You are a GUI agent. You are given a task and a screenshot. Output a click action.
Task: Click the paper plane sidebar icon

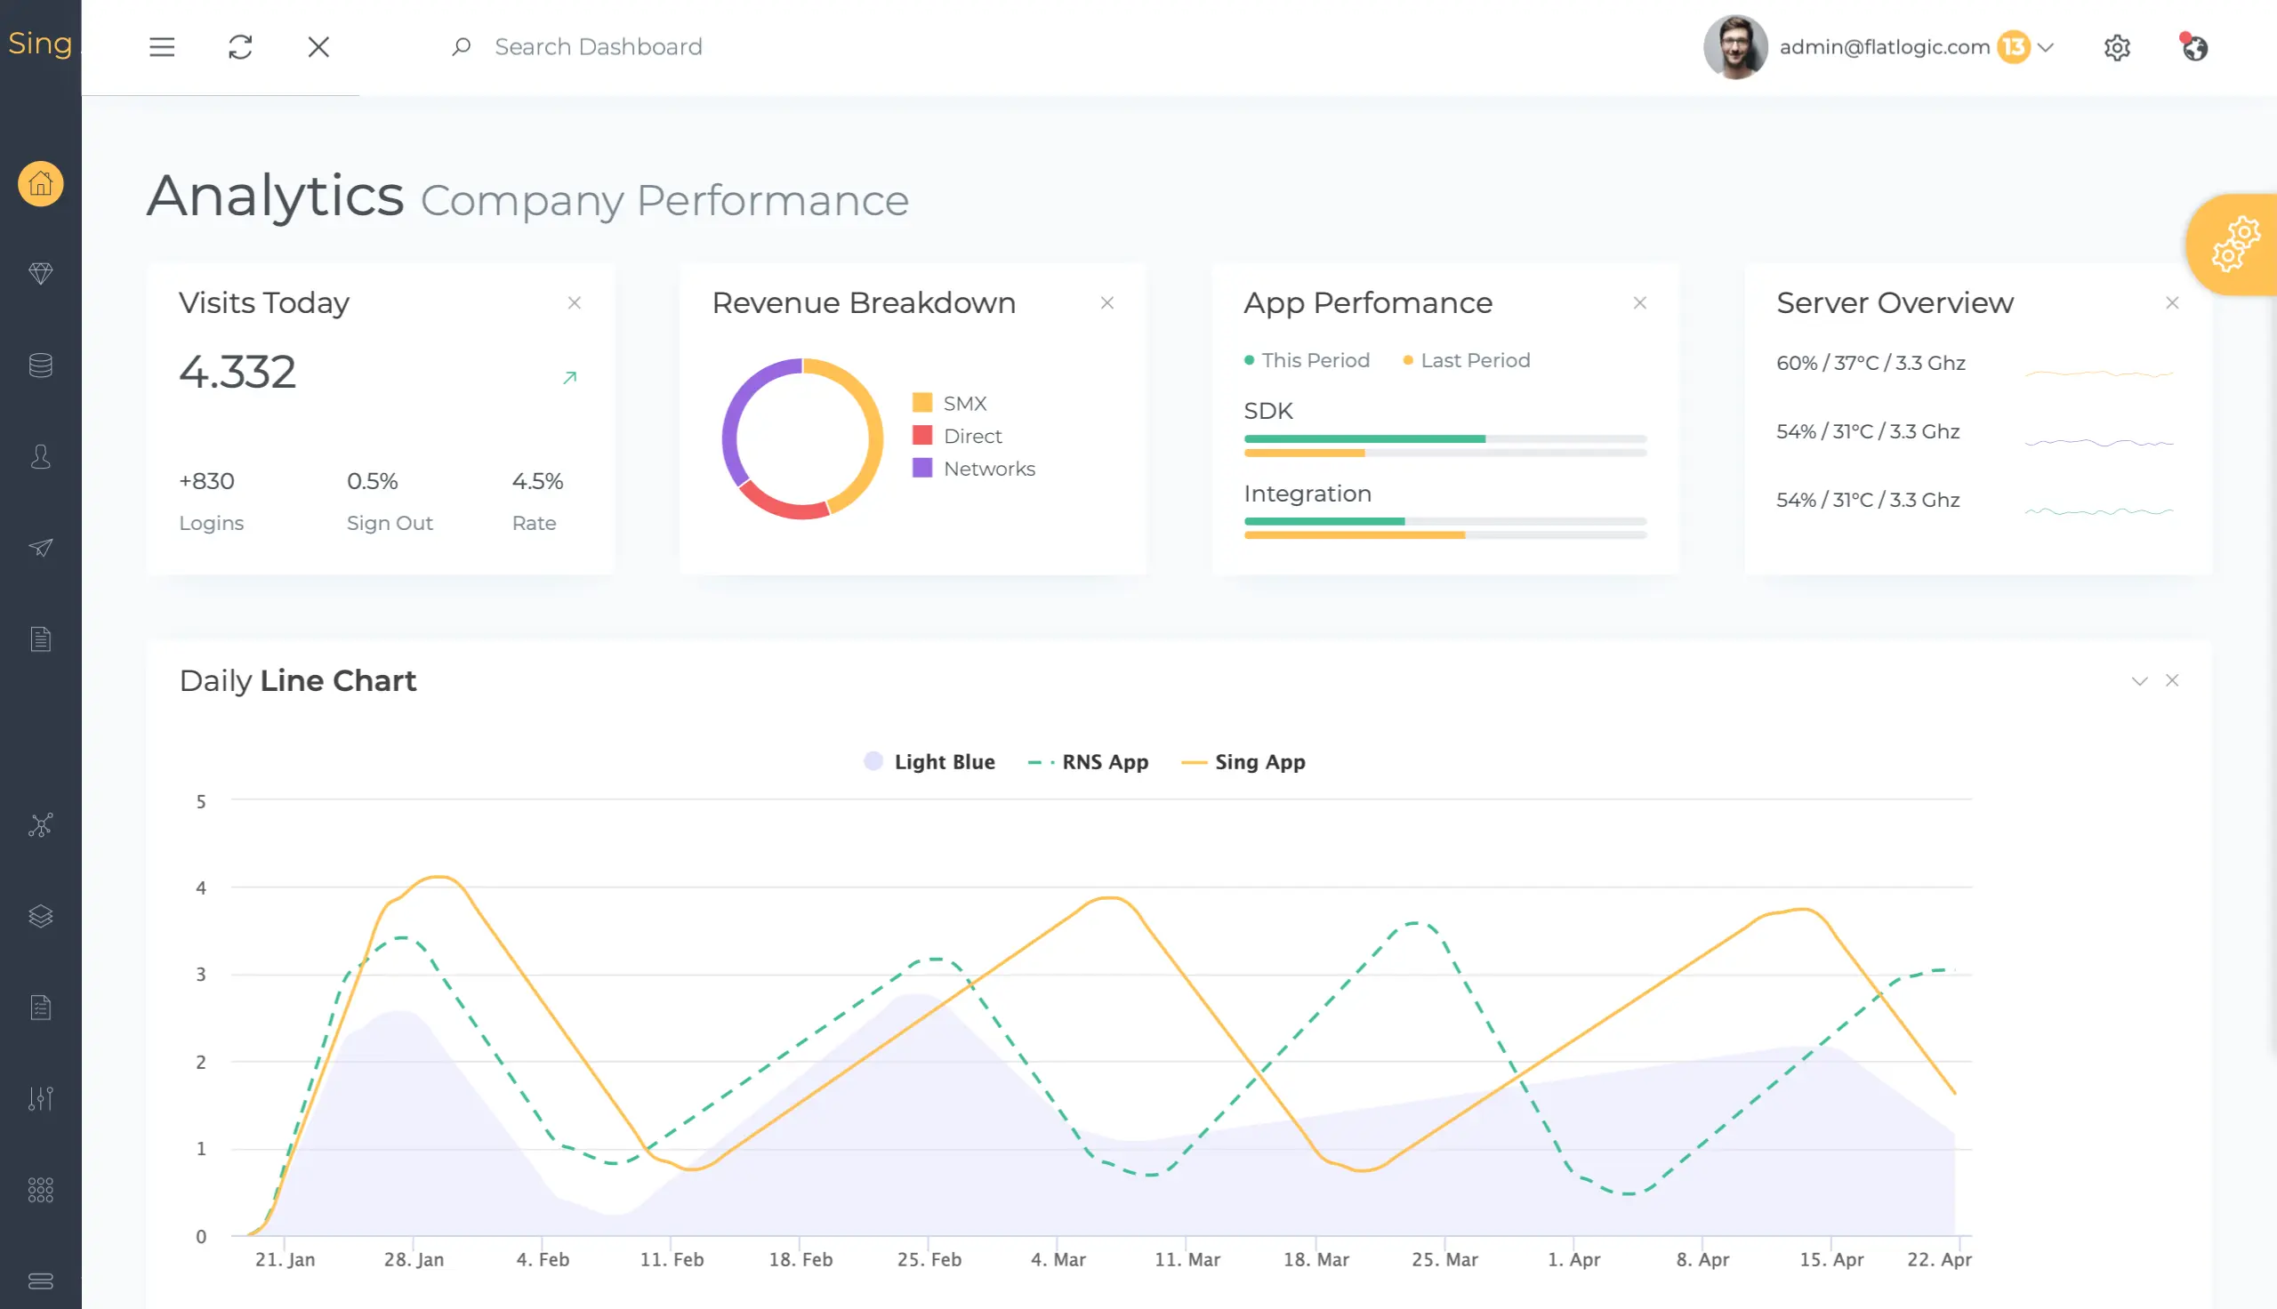tap(40, 548)
